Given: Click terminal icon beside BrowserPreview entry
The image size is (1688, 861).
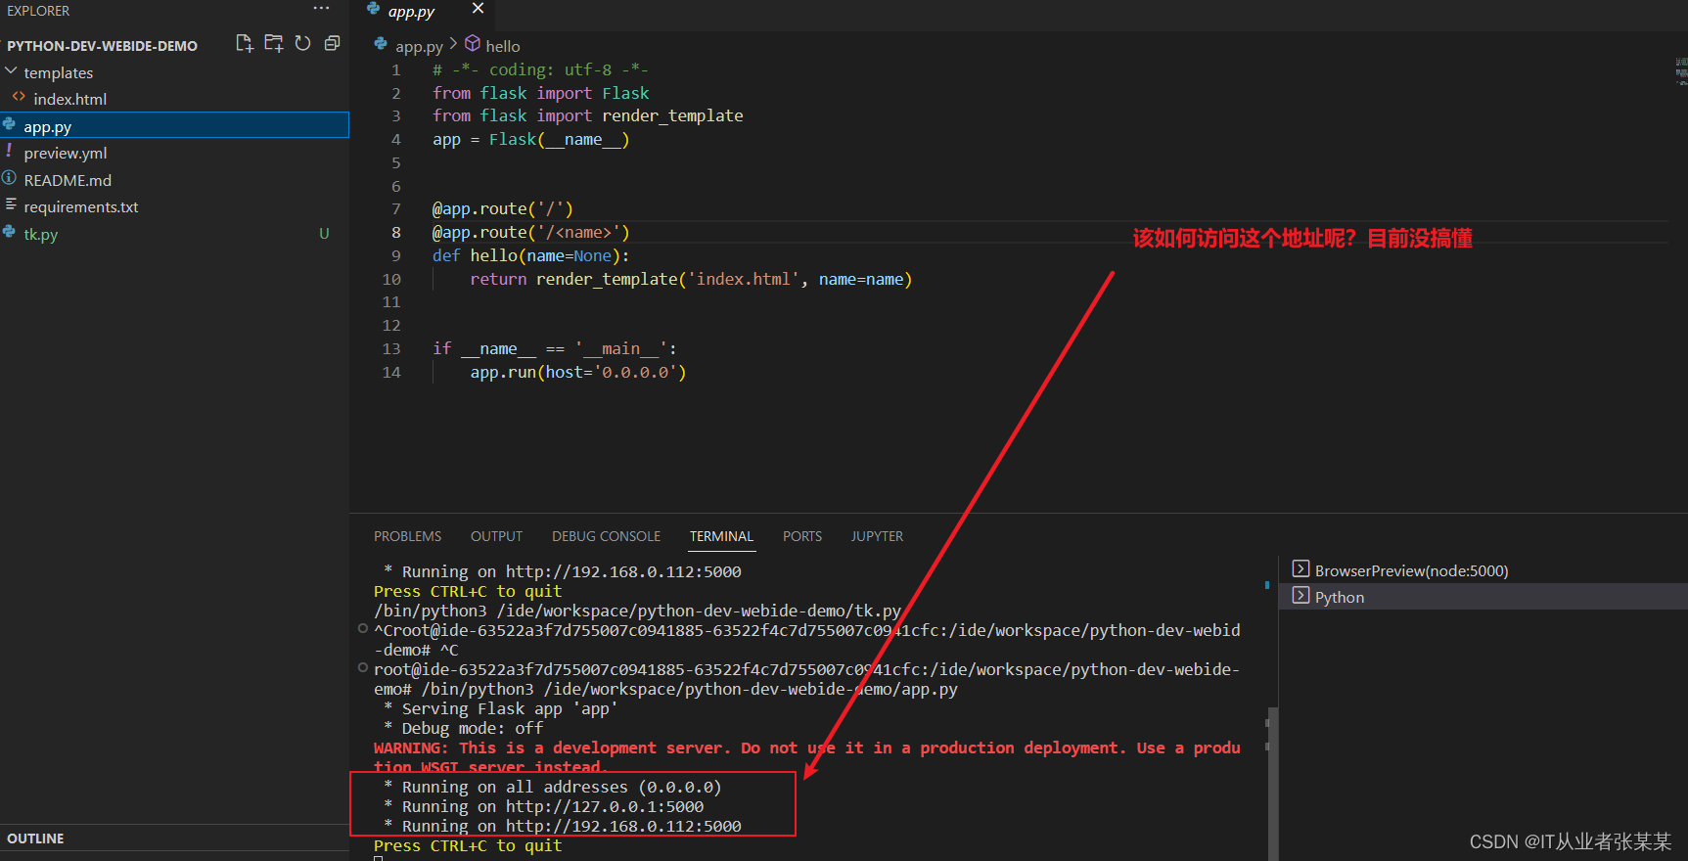Looking at the screenshot, I should 1300,569.
